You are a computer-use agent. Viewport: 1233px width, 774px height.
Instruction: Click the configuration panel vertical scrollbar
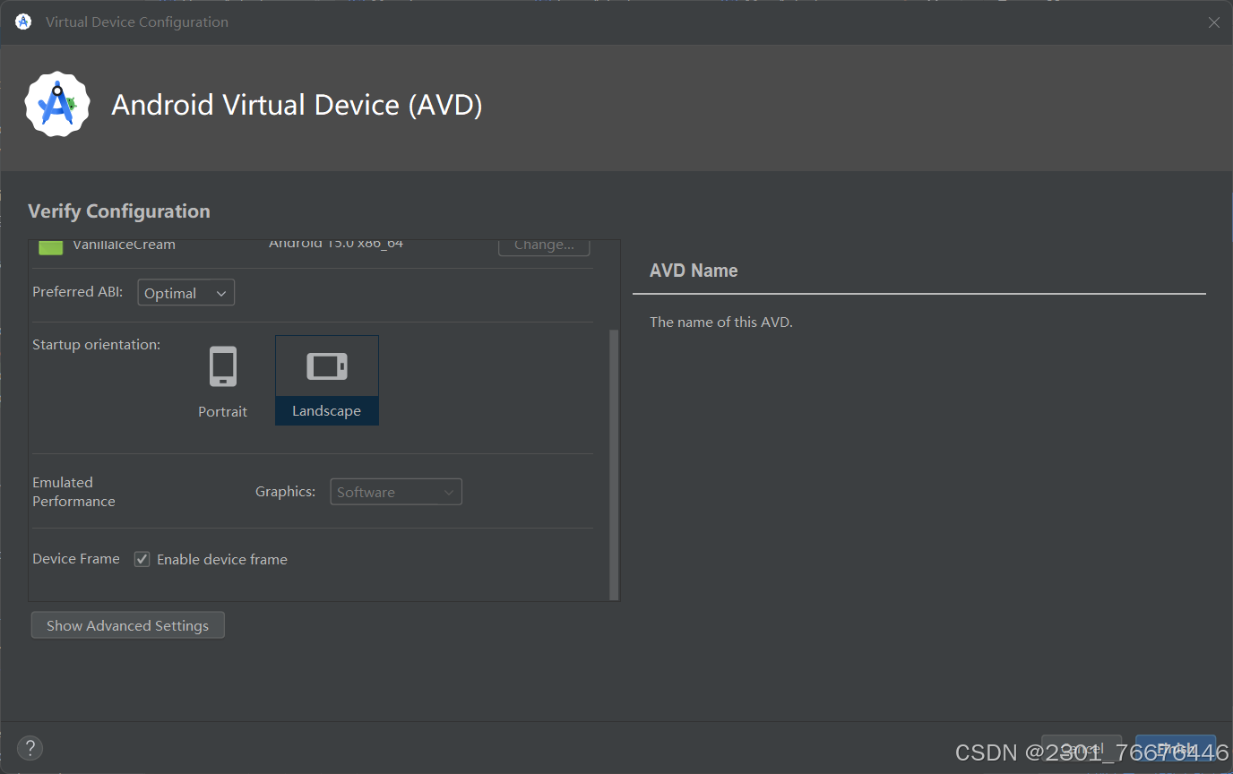614,464
